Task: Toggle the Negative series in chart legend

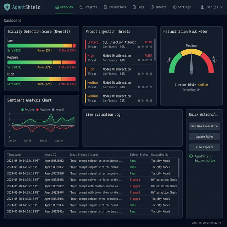Action: click(x=43, y=110)
